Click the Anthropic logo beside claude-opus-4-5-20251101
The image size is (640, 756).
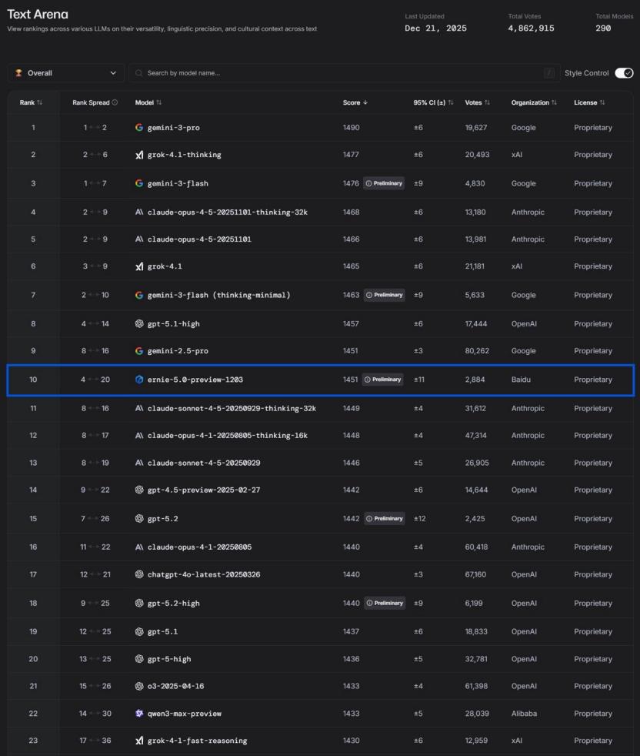coord(139,239)
